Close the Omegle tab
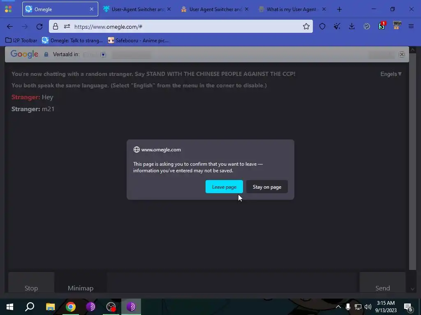The image size is (421, 315). pos(92,9)
